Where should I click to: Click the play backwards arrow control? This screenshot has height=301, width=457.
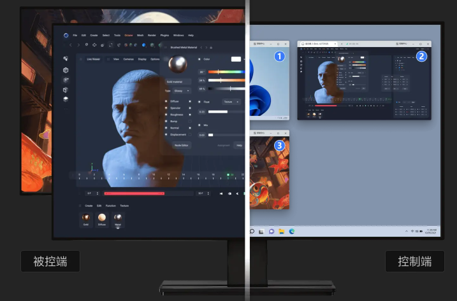[237, 193]
